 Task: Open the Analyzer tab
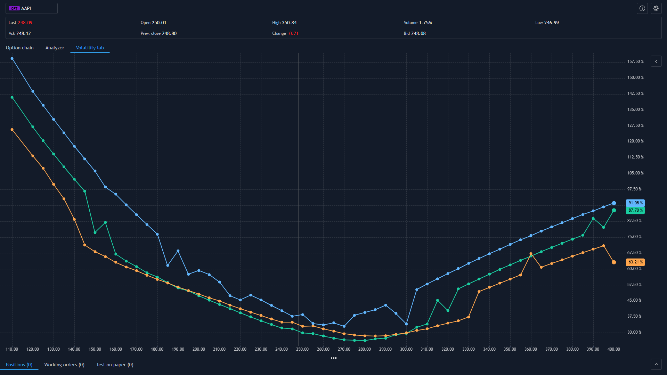click(x=55, y=48)
